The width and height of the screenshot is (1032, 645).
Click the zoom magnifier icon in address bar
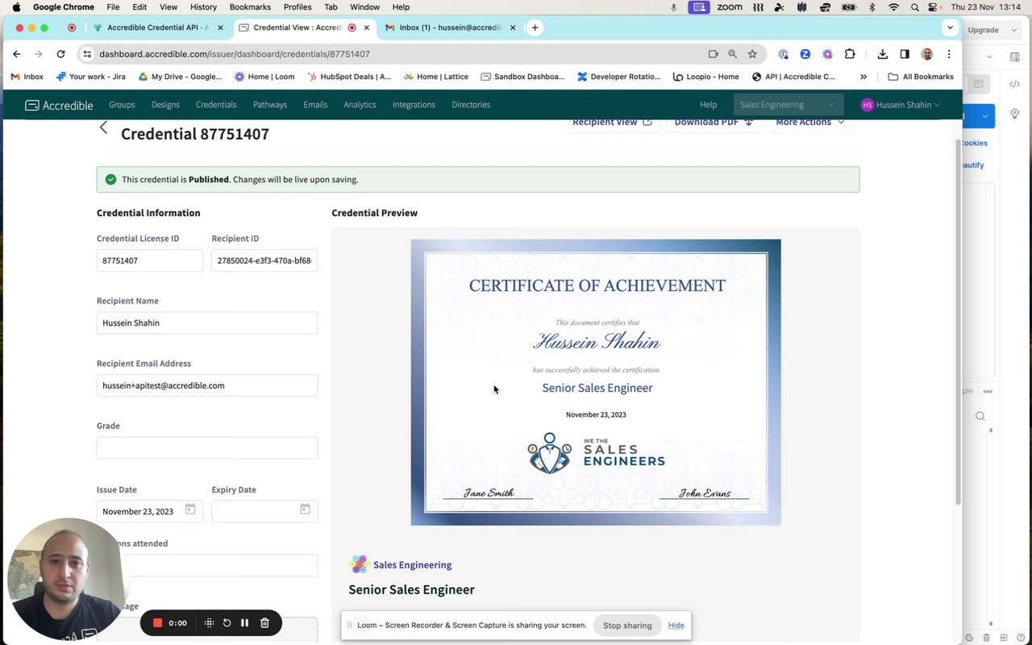[732, 54]
